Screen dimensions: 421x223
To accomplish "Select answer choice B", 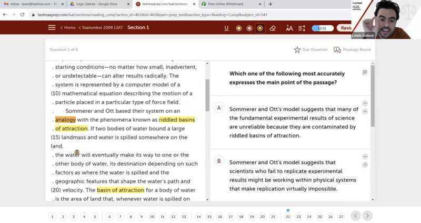I will 219,161.
